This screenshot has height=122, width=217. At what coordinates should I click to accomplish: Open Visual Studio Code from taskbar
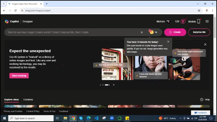pyautogui.click(x=96, y=118)
